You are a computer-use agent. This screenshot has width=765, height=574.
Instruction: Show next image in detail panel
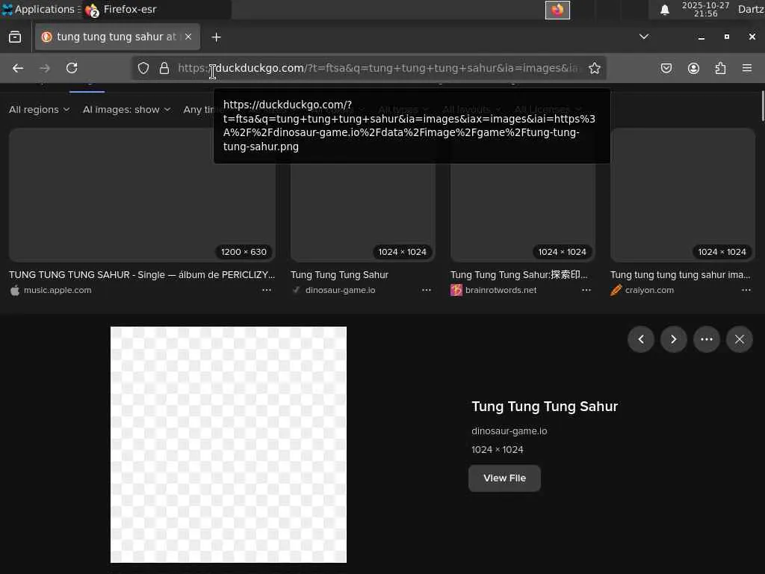(x=673, y=339)
